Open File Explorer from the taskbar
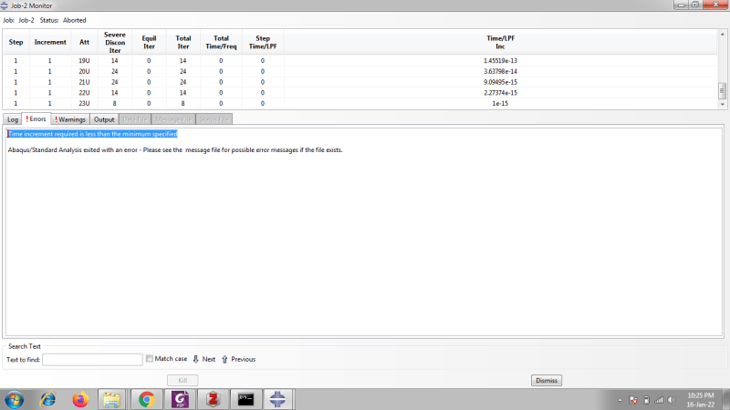Image resolution: width=730 pixels, height=410 pixels. (x=111, y=399)
